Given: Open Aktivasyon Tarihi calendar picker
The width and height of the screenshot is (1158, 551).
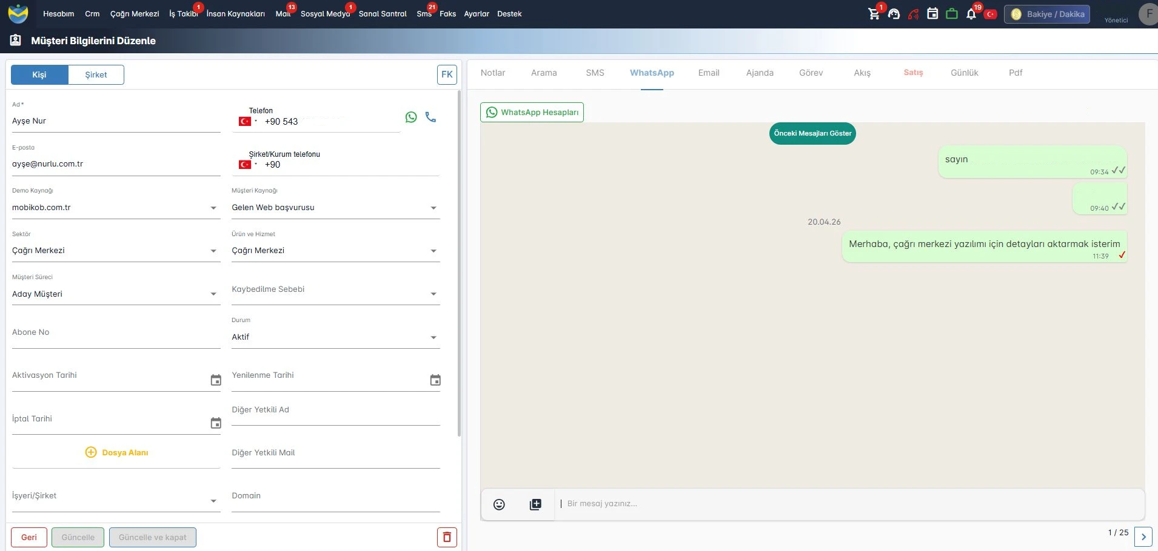Looking at the screenshot, I should (216, 380).
